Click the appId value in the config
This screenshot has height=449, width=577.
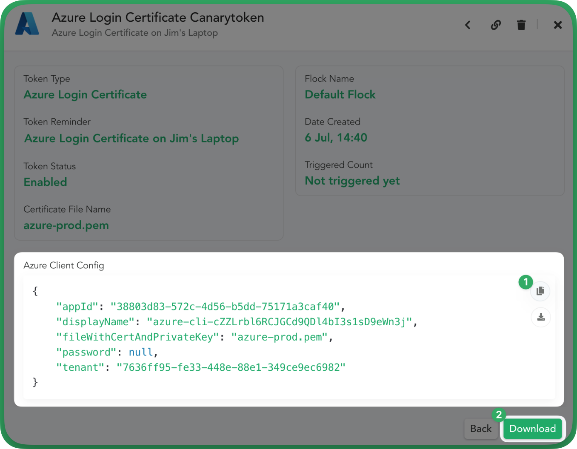[x=225, y=307]
